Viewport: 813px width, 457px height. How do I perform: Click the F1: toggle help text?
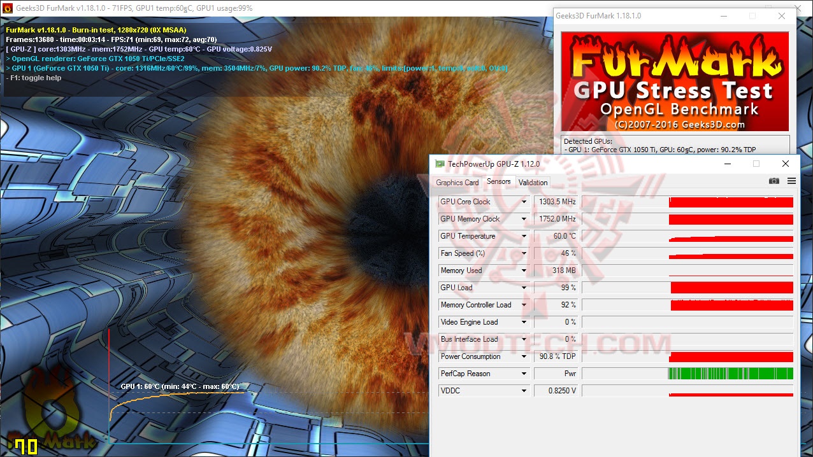coord(34,78)
